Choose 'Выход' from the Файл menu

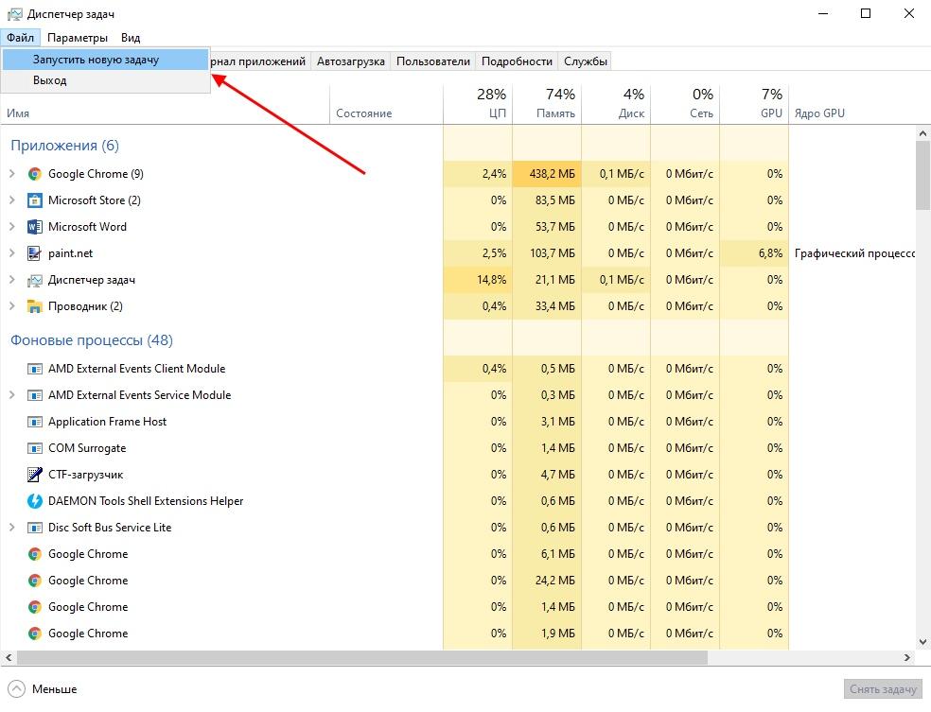click(50, 81)
